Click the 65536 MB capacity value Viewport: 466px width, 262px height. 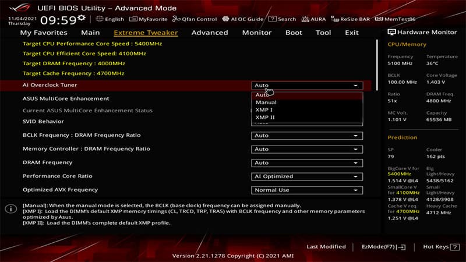(439, 119)
